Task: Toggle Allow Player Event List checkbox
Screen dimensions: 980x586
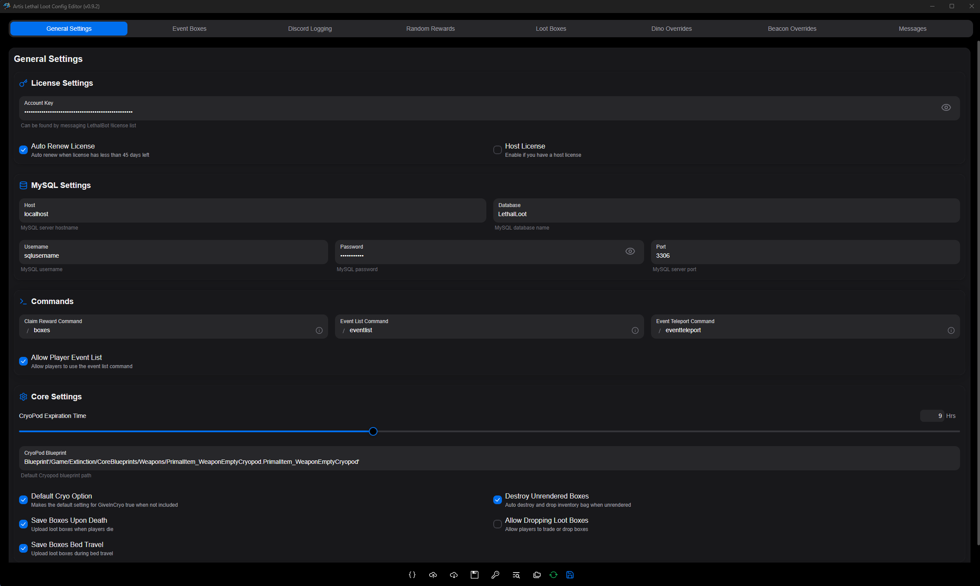Action: click(23, 361)
